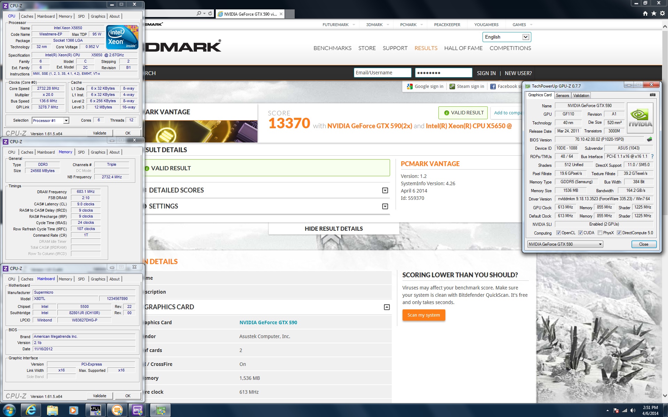Click the Facebook sign in icon
The image size is (668, 417).
[493, 87]
